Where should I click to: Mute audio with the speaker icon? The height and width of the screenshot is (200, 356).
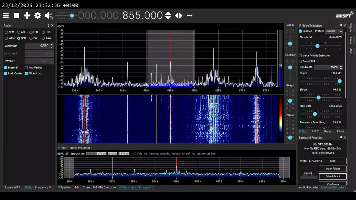tap(48, 16)
